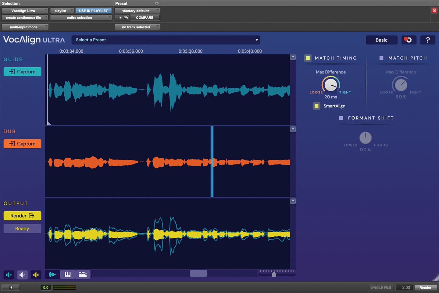Click the Match Timing Max Difference knob
The image size is (439, 293).
[x=331, y=85]
